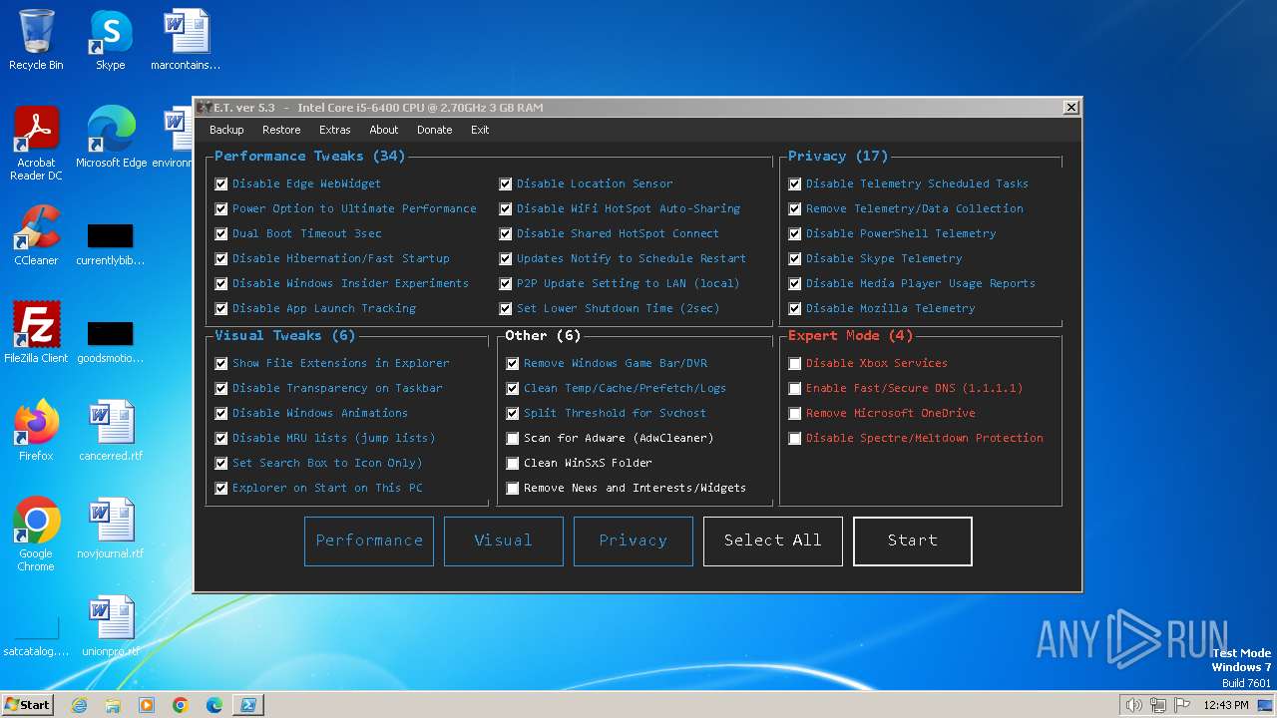The width and height of the screenshot is (1277, 718).
Task: Uncheck Disable Mozilla Telemetry
Action: [x=795, y=308]
